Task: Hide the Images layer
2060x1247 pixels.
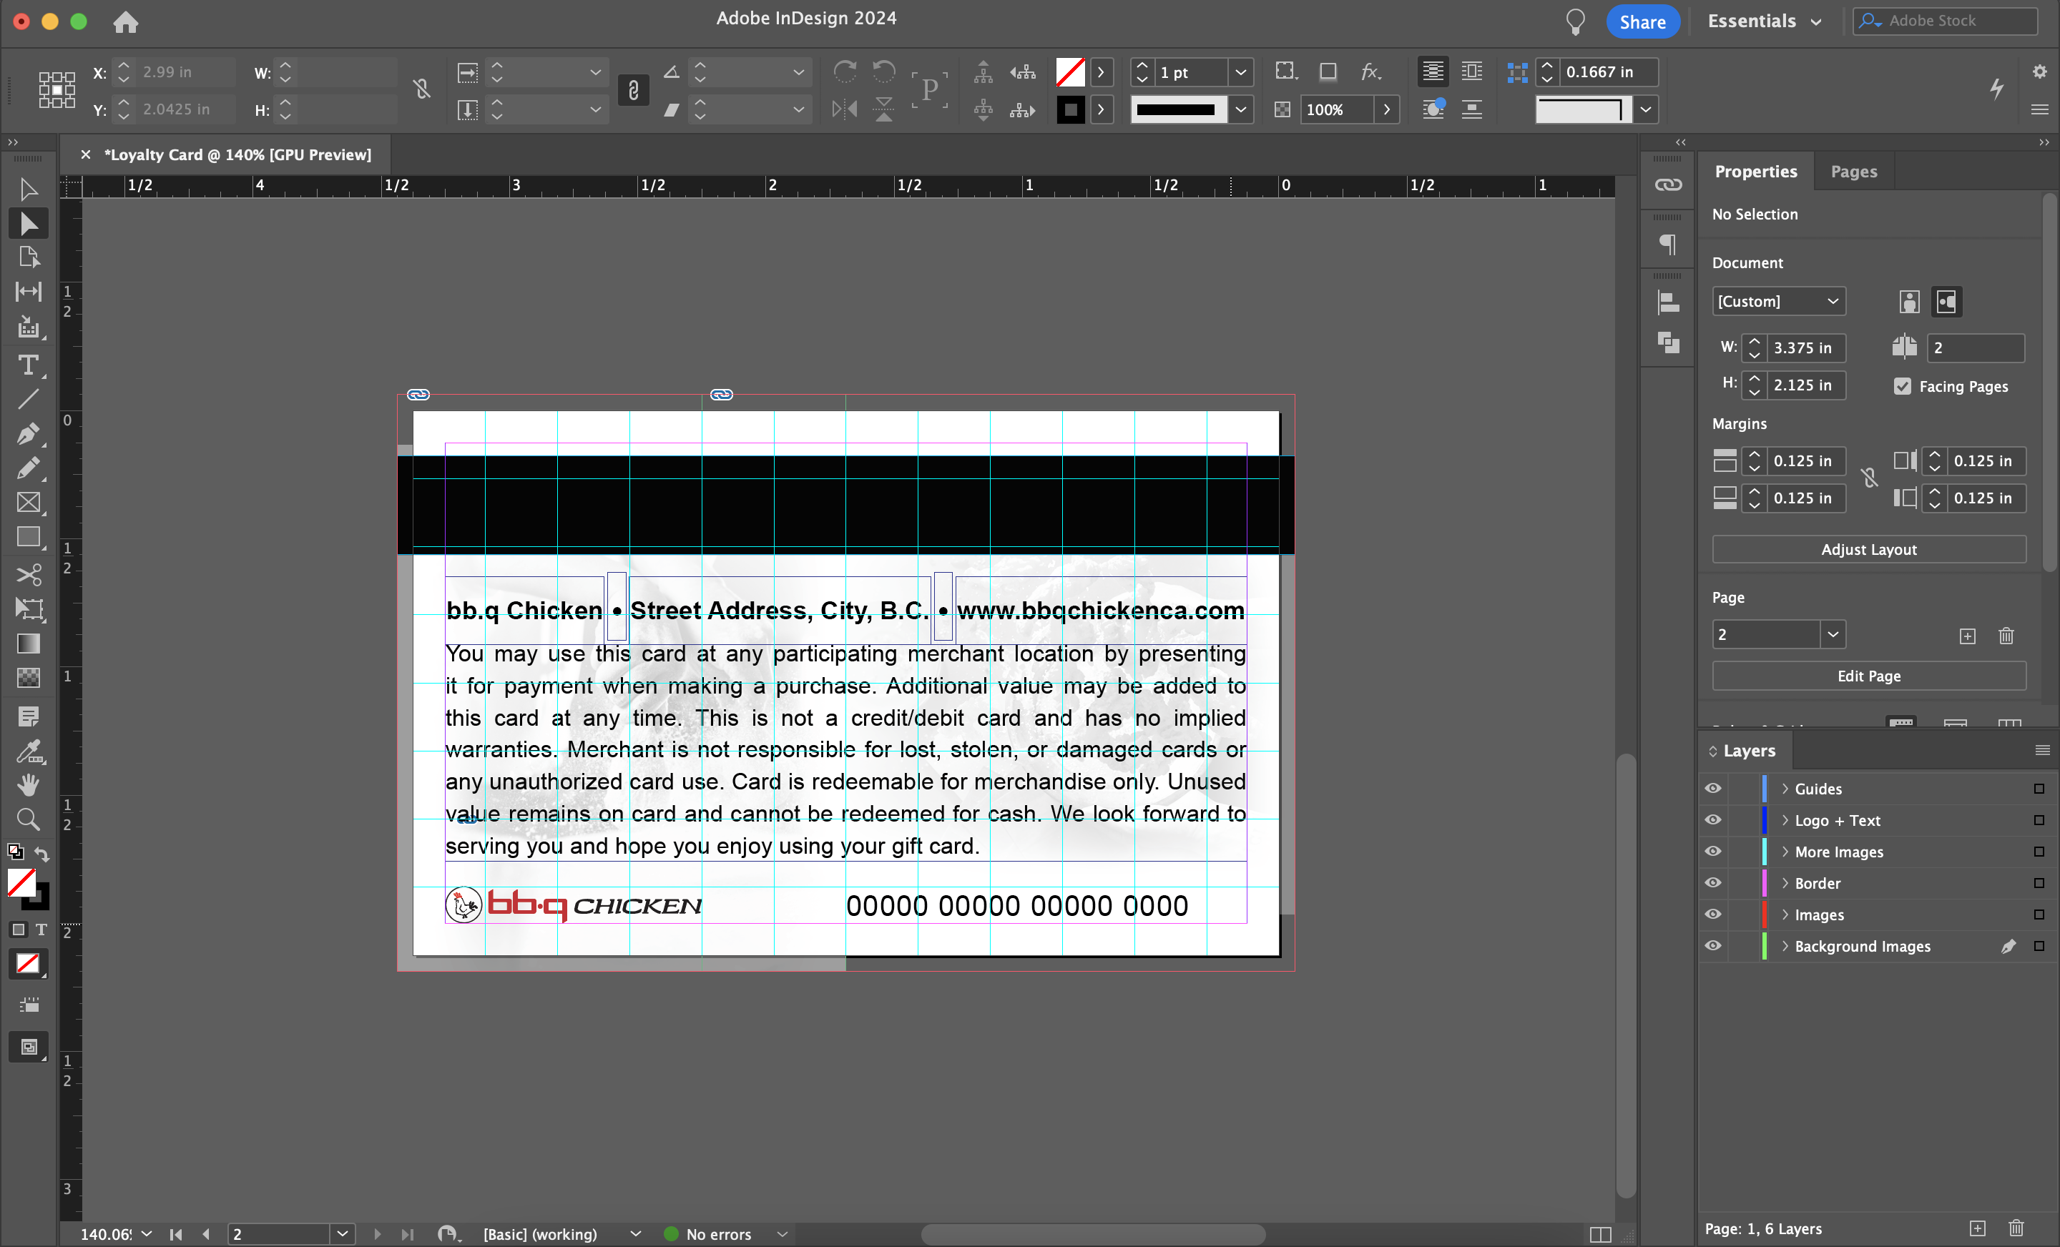Action: click(x=1713, y=915)
